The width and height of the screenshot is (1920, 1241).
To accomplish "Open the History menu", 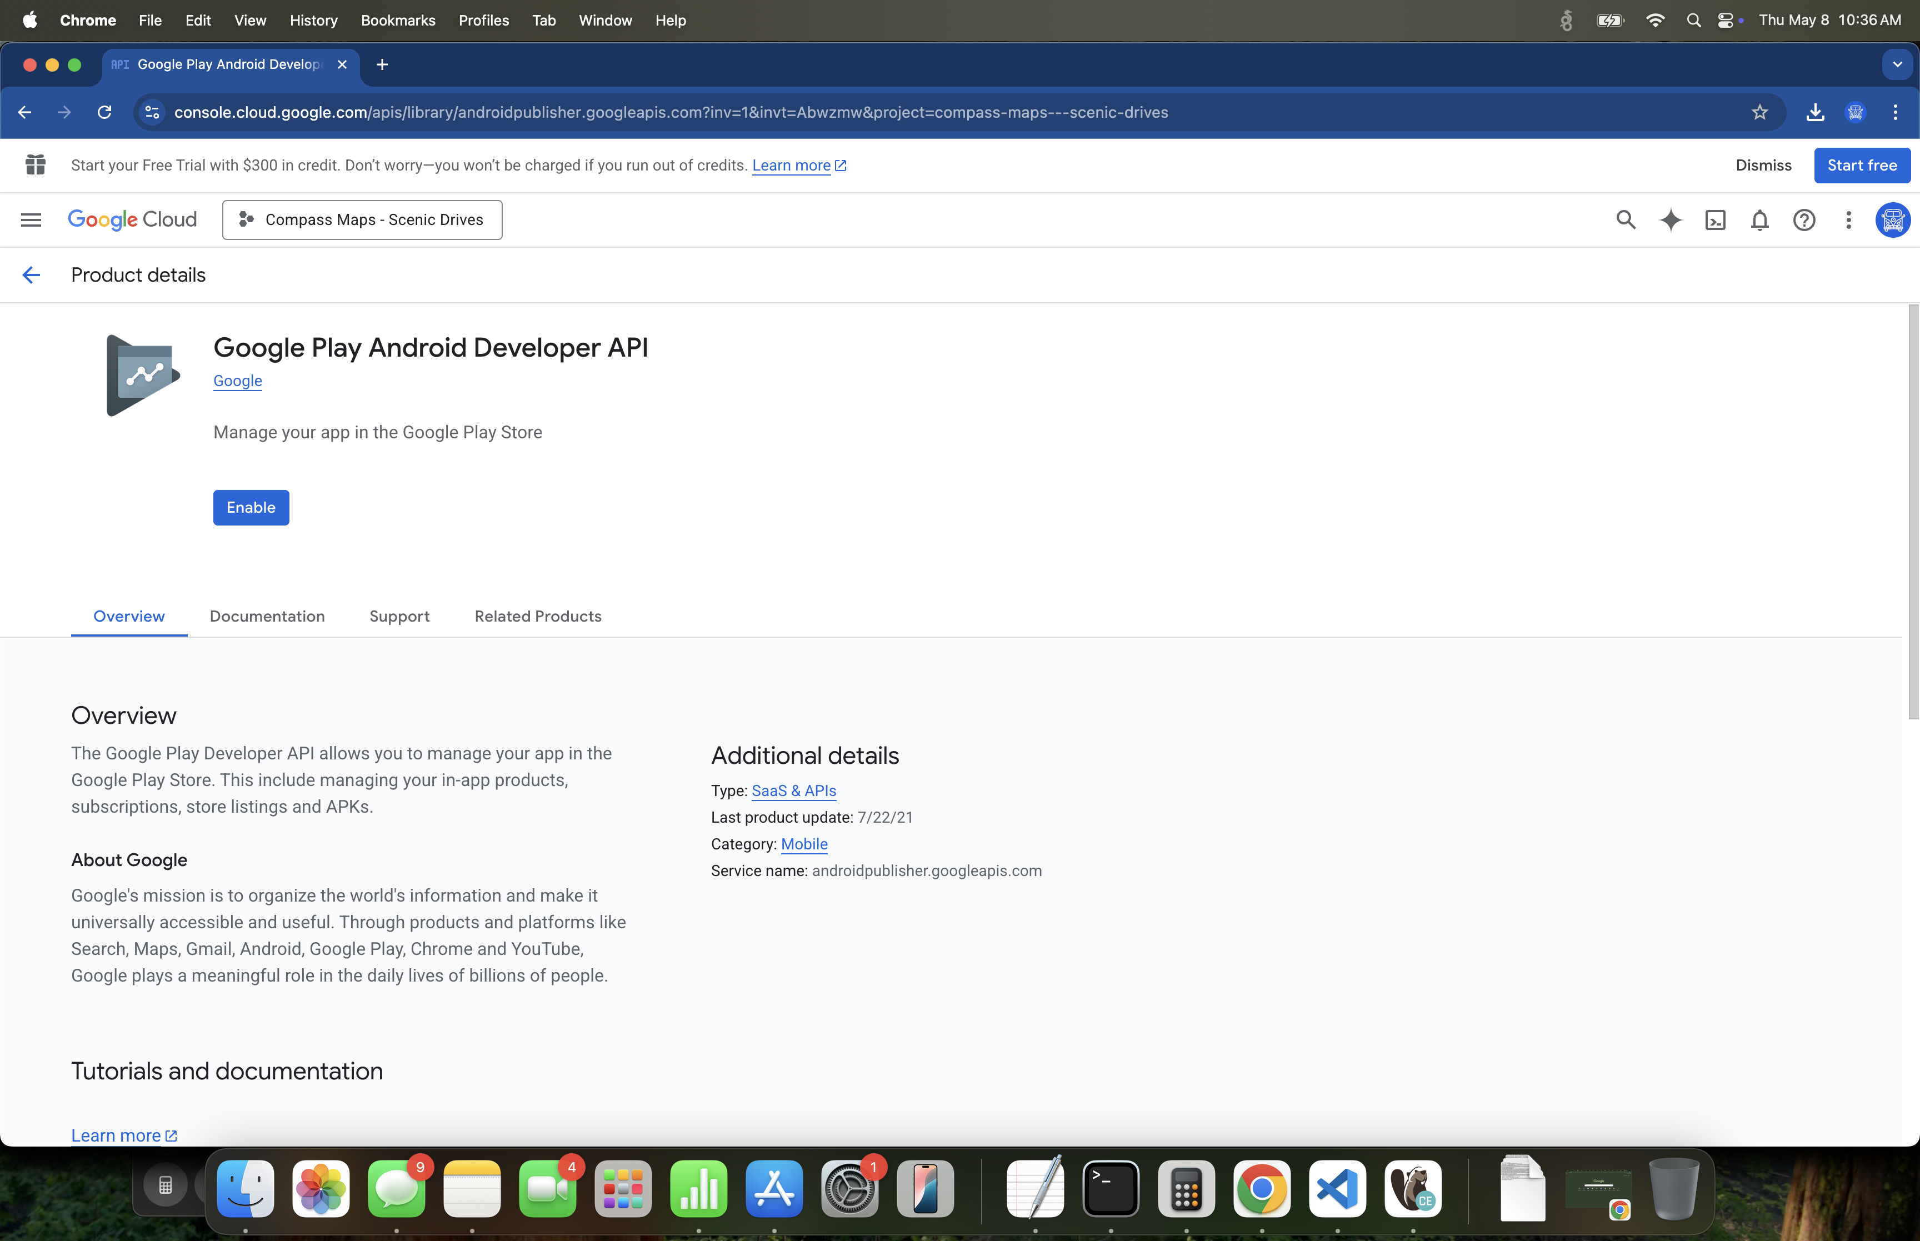I will click(x=313, y=20).
